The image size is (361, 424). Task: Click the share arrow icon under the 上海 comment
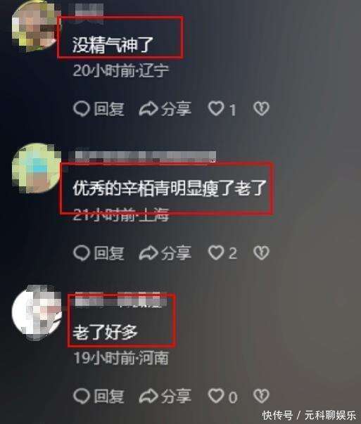coord(148,253)
